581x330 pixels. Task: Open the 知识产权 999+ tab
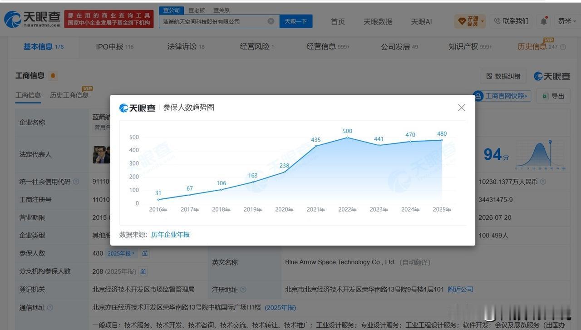pos(470,47)
